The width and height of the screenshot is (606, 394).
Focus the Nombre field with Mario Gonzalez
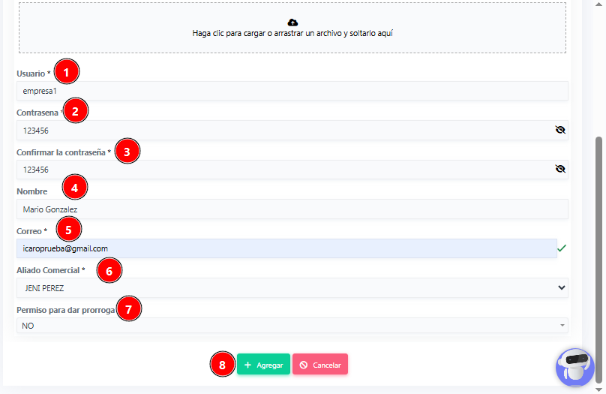(292, 209)
